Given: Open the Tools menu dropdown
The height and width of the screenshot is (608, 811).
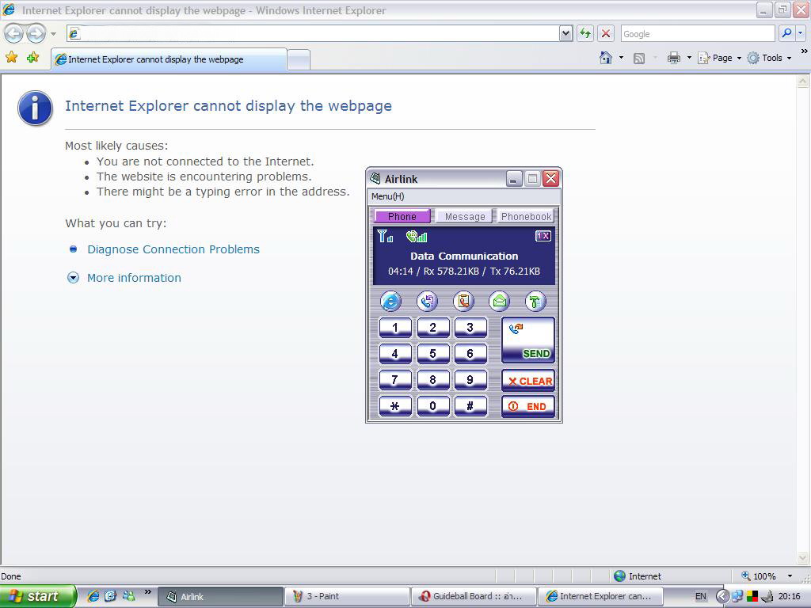Looking at the screenshot, I should [x=770, y=58].
